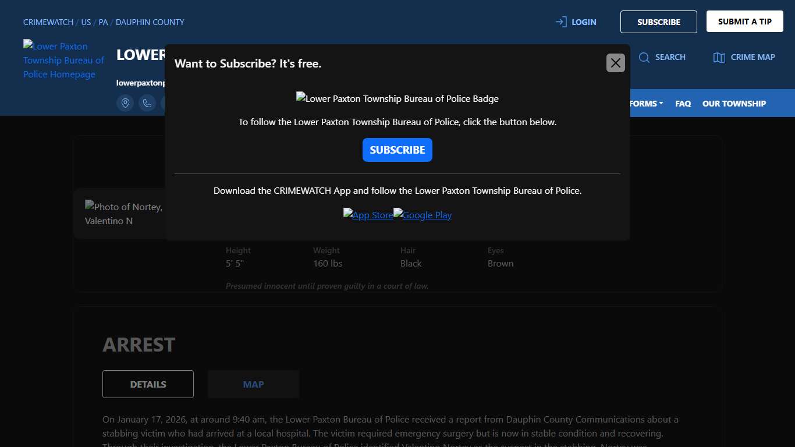Open the Crime Map icon
Screen dimensions: 795x447
(x=719, y=57)
